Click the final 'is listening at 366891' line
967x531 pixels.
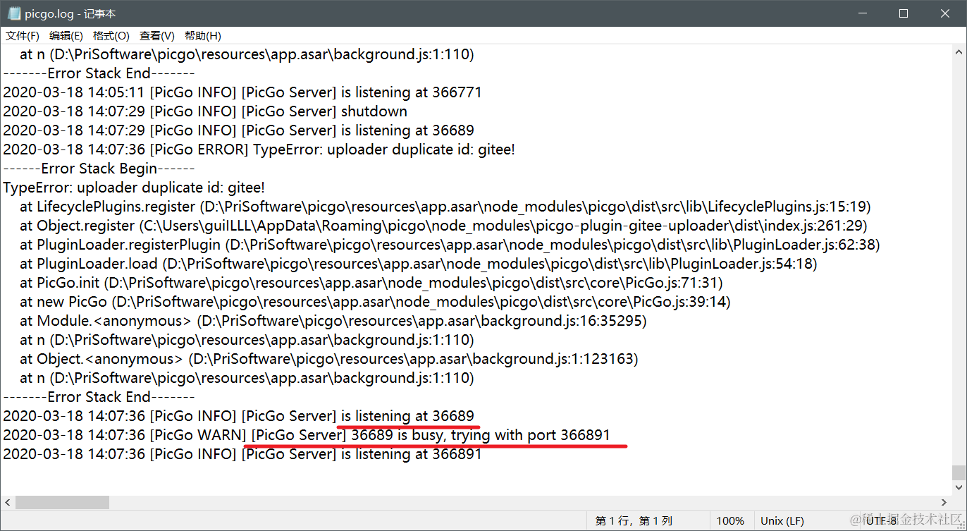[x=242, y=454]
